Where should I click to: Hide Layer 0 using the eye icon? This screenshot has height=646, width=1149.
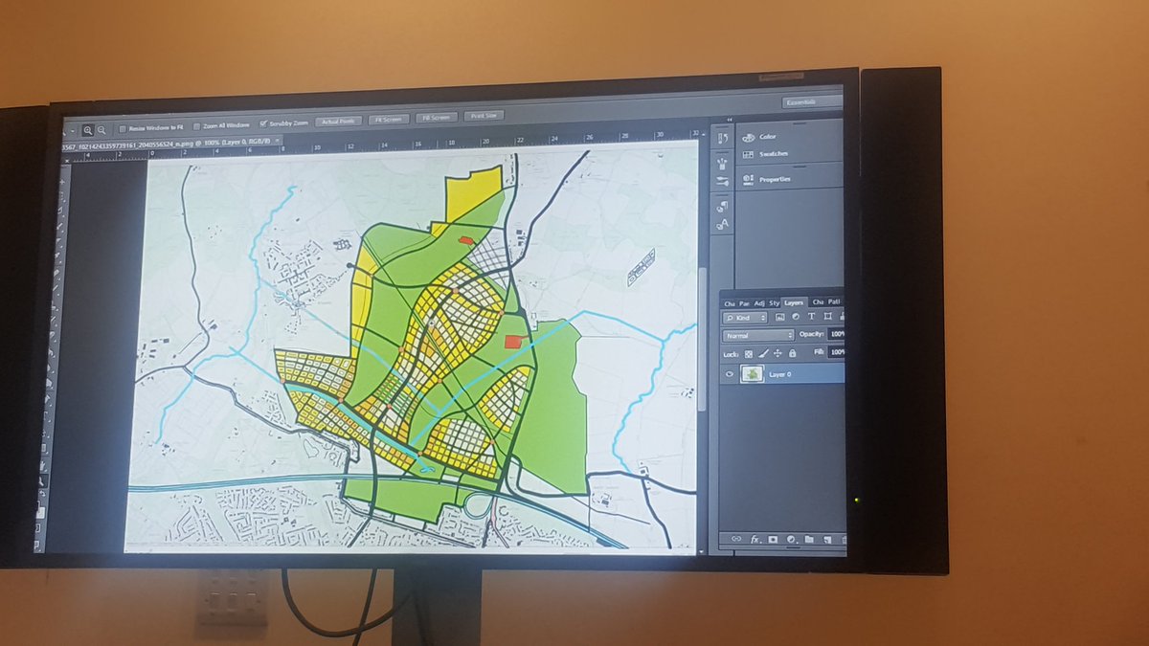pyautogui.click(x=730, y=374)
